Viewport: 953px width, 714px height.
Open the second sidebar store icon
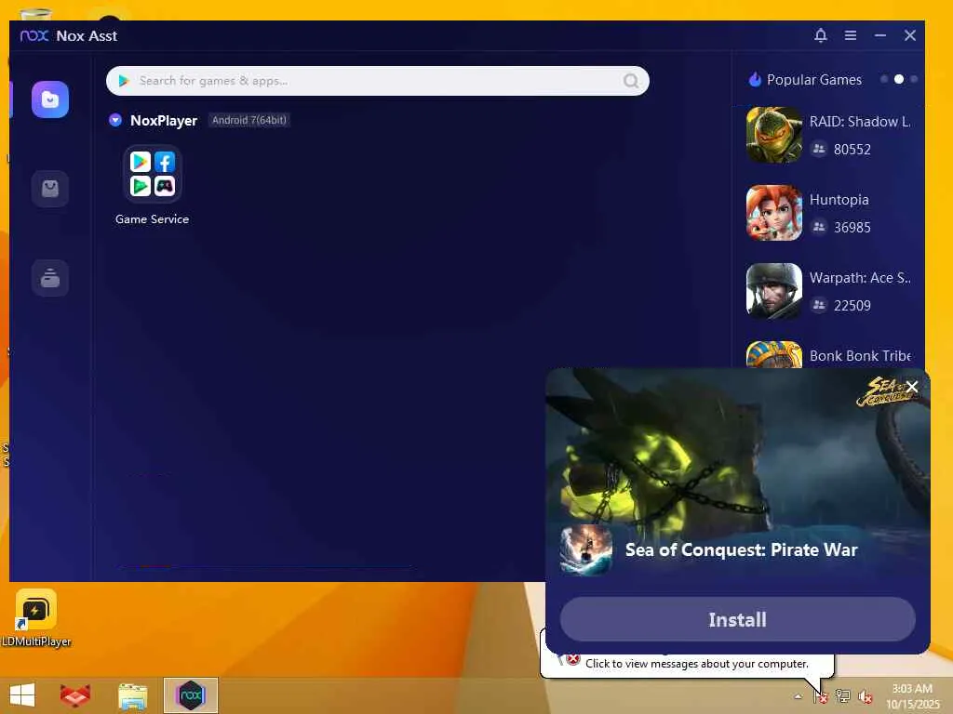tap(50, 189)
